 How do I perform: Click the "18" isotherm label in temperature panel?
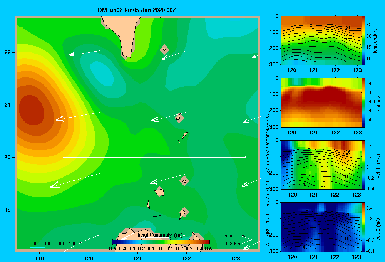point(347,52)
